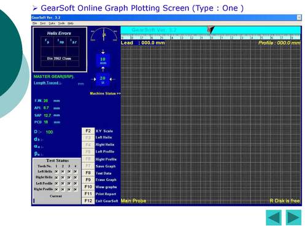Toggle Right Helix checkbox for tooth 3
The width and height of the screenshot is (307, 230).
(x=69, y=177)
